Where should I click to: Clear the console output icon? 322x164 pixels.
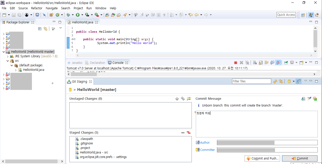(x=255, y=63)
